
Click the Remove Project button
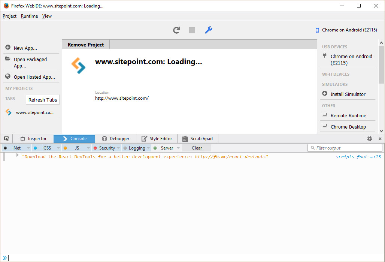tap(86, 45)
